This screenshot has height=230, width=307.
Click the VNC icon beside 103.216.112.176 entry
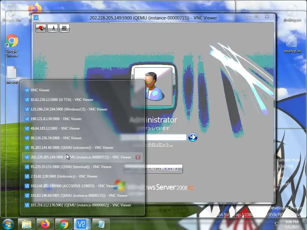tap(27, 205)
